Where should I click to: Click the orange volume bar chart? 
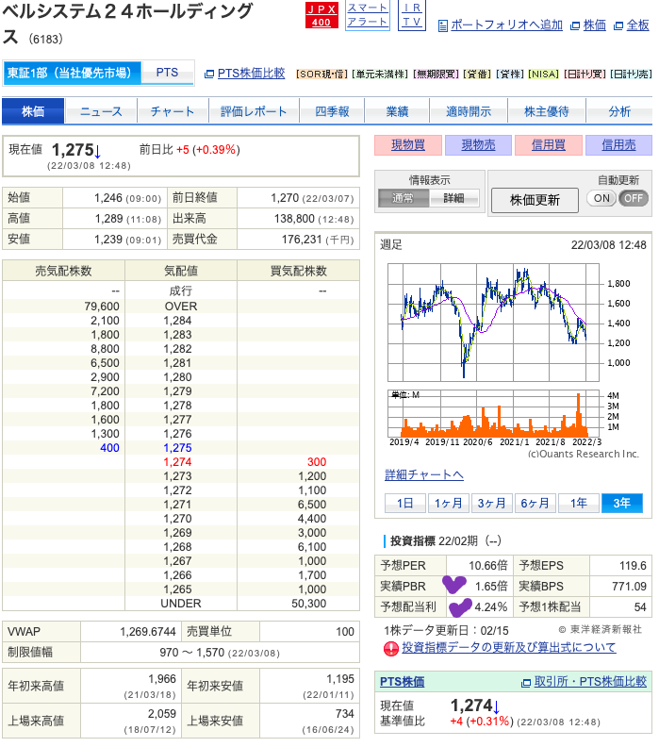[493, 413]
